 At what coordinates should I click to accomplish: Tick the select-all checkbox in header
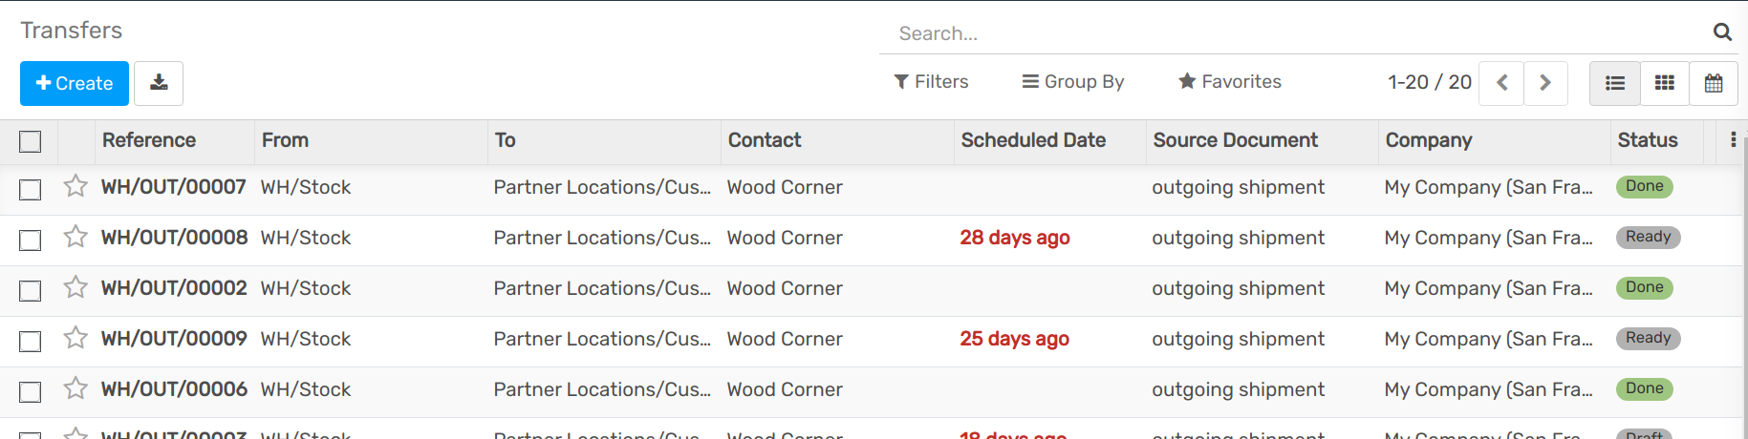(31, 141)
